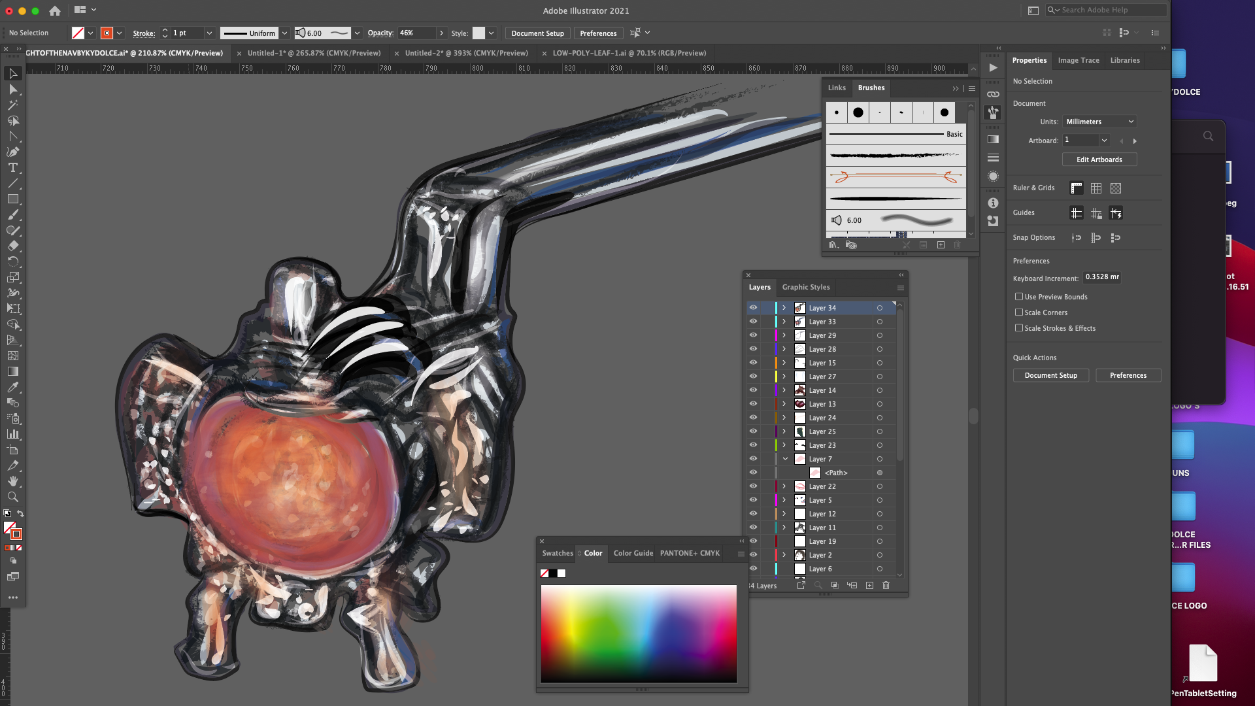Screen dimensions: 1255x706
Task: Click the Edit Artboards button
Action: tap(1099, 160)
